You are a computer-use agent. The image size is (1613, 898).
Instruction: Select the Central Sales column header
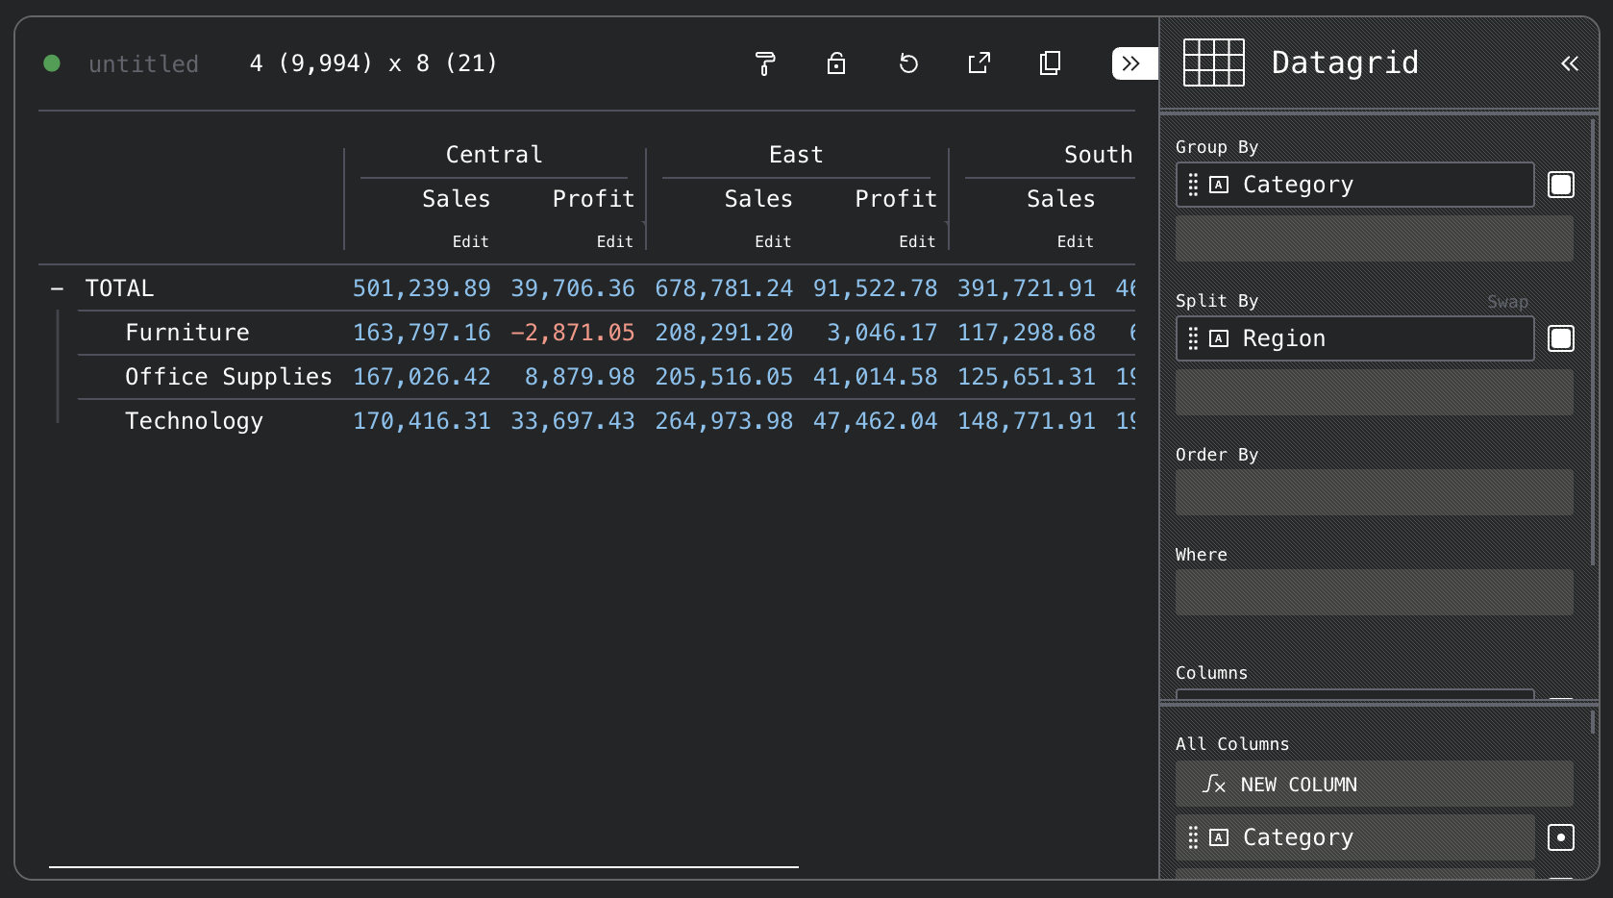pos(457,199)
